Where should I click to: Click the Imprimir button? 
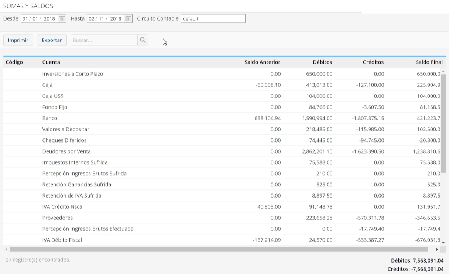pyautogui.click(x=18, y=40)
